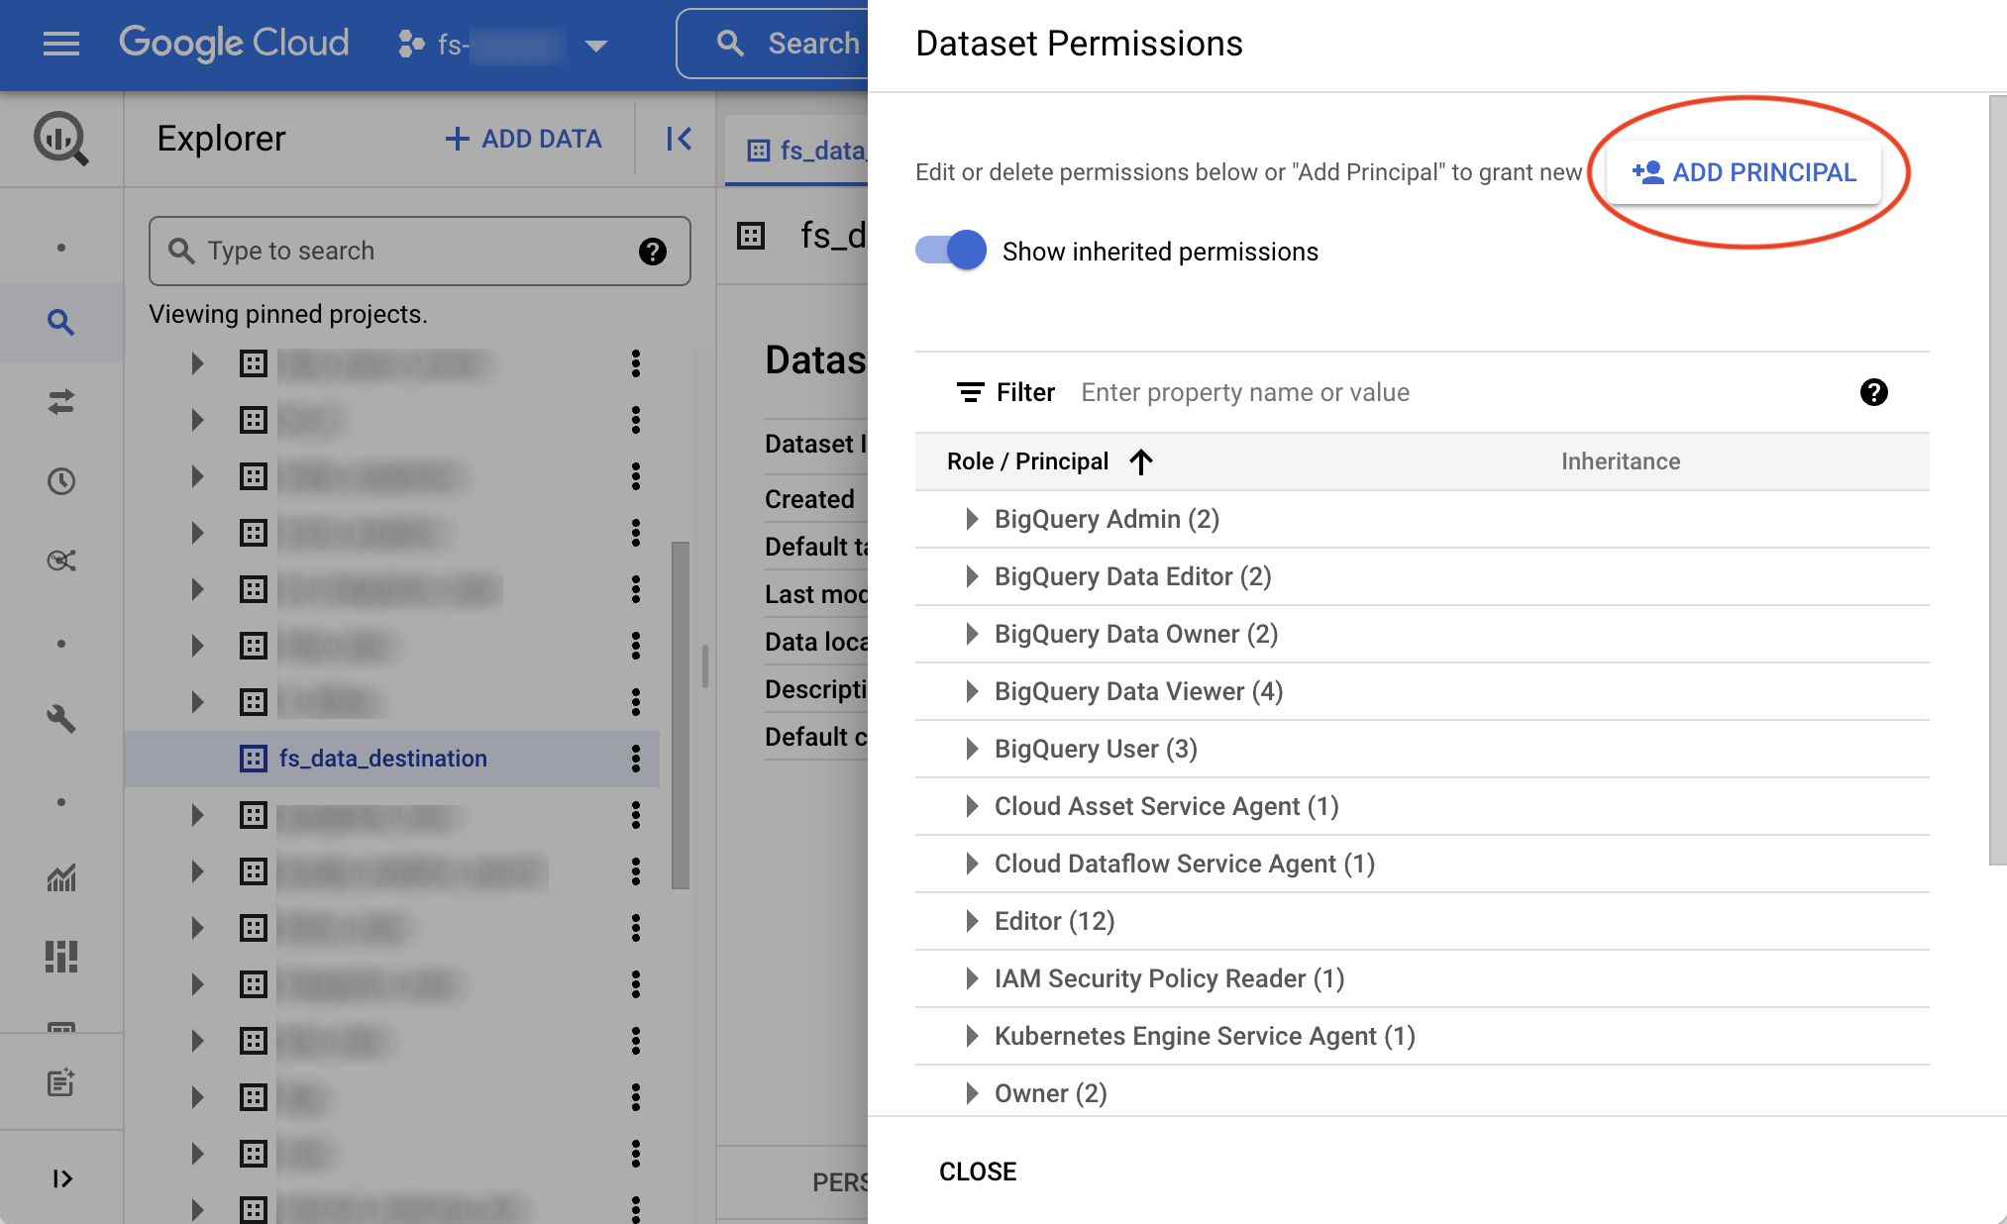Open Analytics Hub sidebar icon
This screenshot has height=1224, width=2007.
click(61, 561)
